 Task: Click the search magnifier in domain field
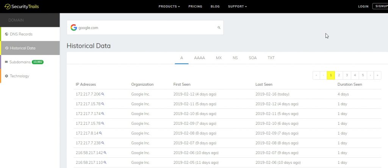pyautogui.click(x=219, y=28)
